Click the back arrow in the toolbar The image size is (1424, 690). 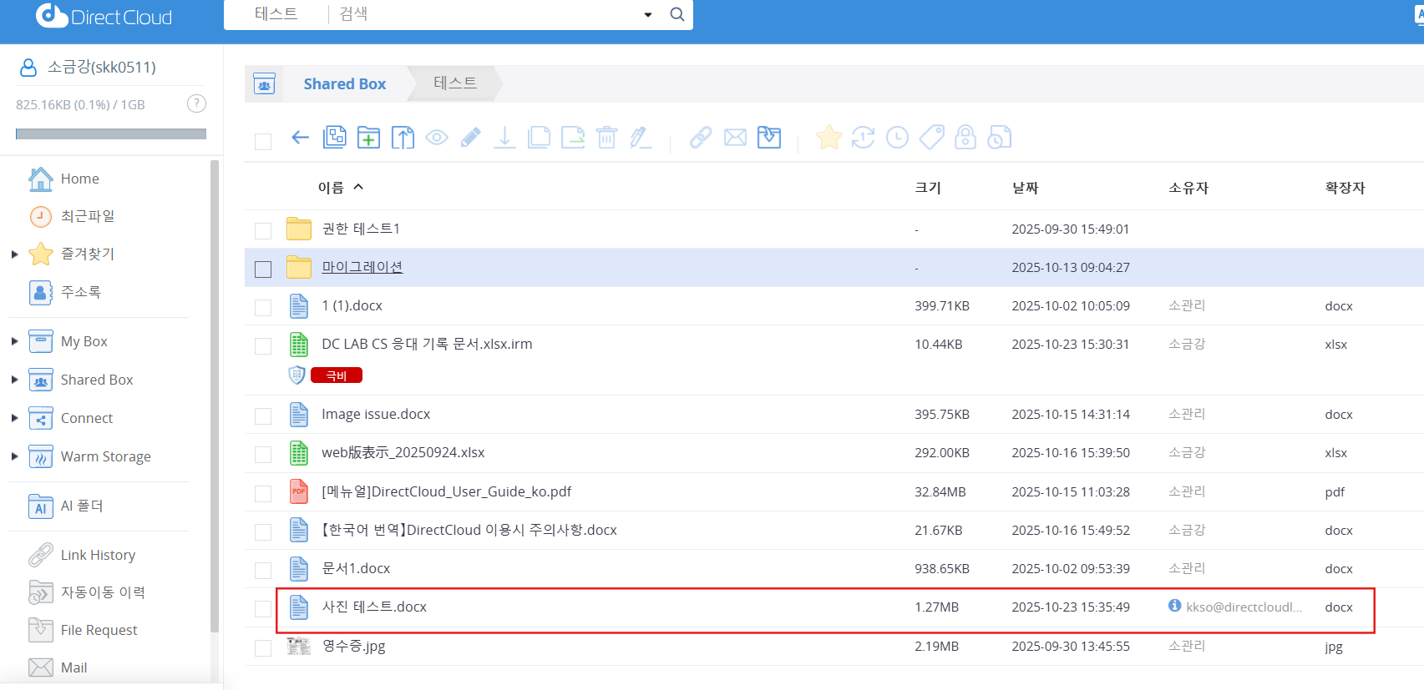(x=300, y=138)
